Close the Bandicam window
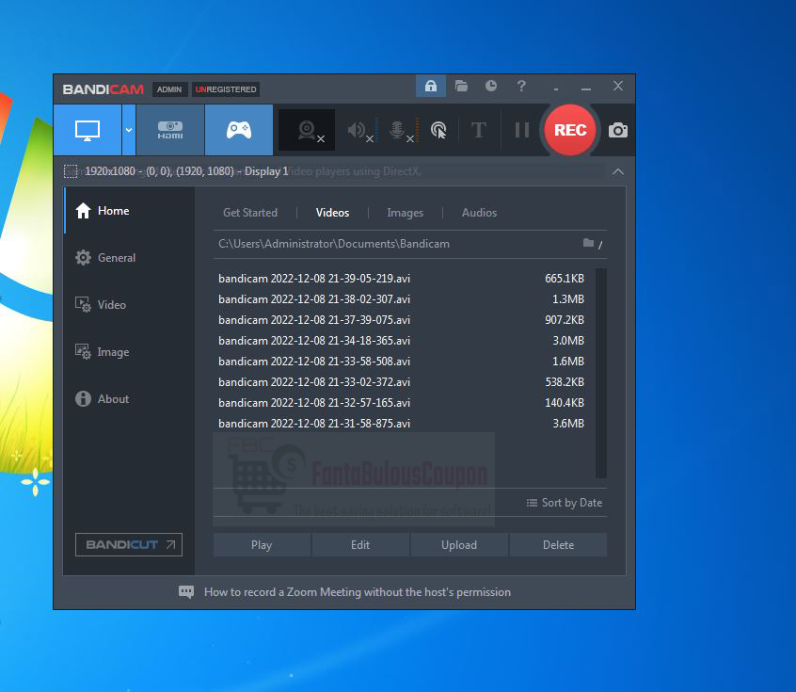 (x=618, y=86)
